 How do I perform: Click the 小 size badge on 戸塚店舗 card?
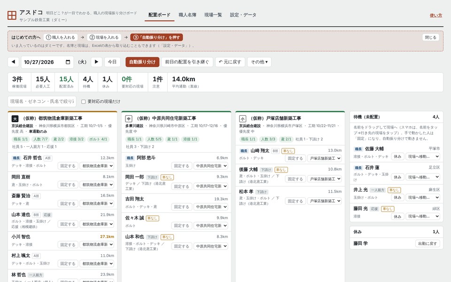pos(242,118)
